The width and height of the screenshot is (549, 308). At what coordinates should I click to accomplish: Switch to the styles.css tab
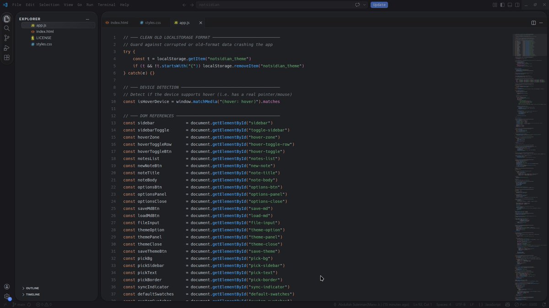click(153, 22)
